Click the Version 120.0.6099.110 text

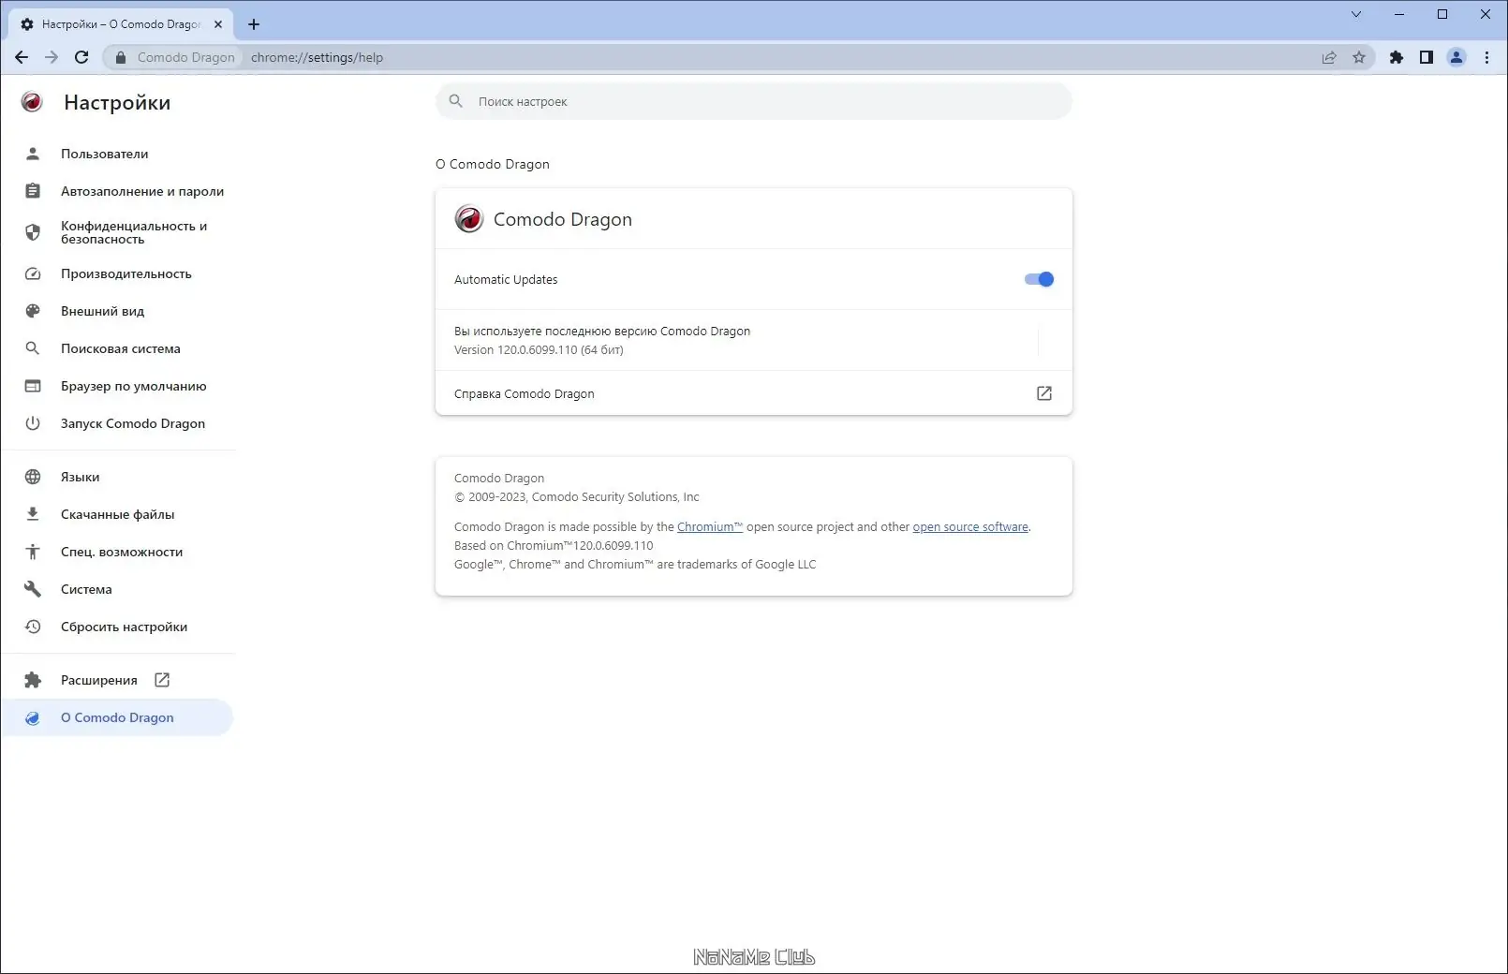click(539, 350)
